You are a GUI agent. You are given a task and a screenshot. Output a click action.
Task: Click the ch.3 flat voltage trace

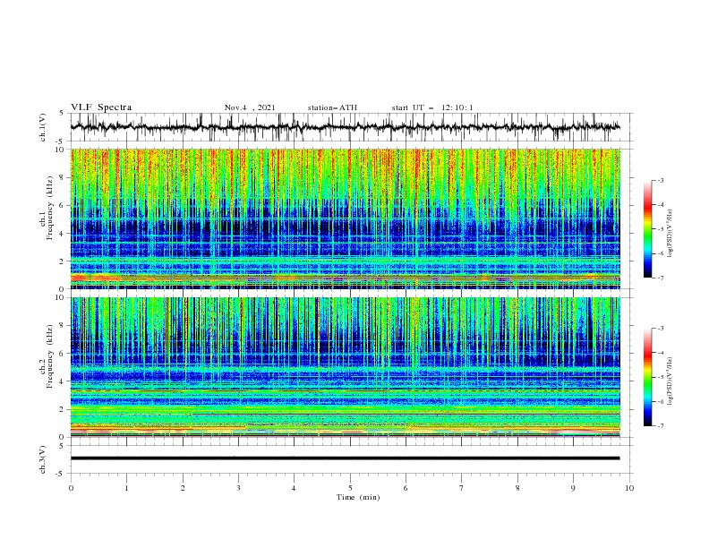point(345,458)
